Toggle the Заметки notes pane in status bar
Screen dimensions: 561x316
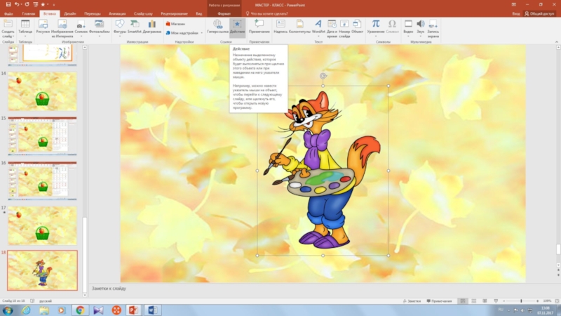pos(413,301)
